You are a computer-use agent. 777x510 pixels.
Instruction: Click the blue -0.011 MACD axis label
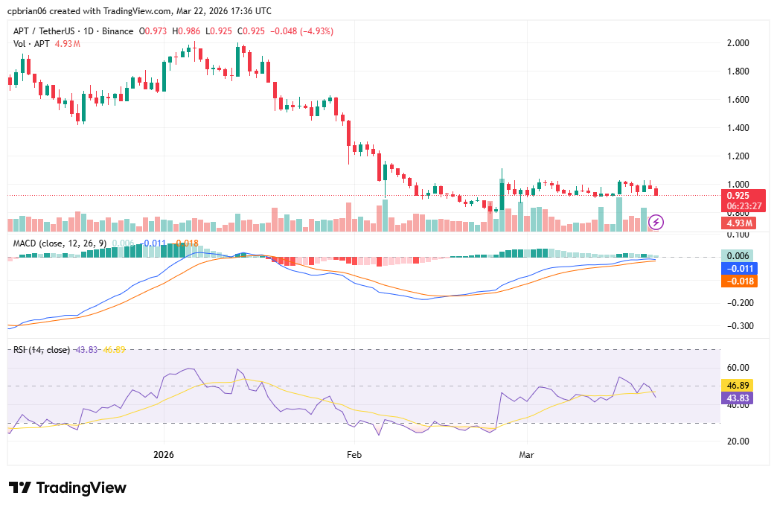pyautogui.click(x=738, y=268)
